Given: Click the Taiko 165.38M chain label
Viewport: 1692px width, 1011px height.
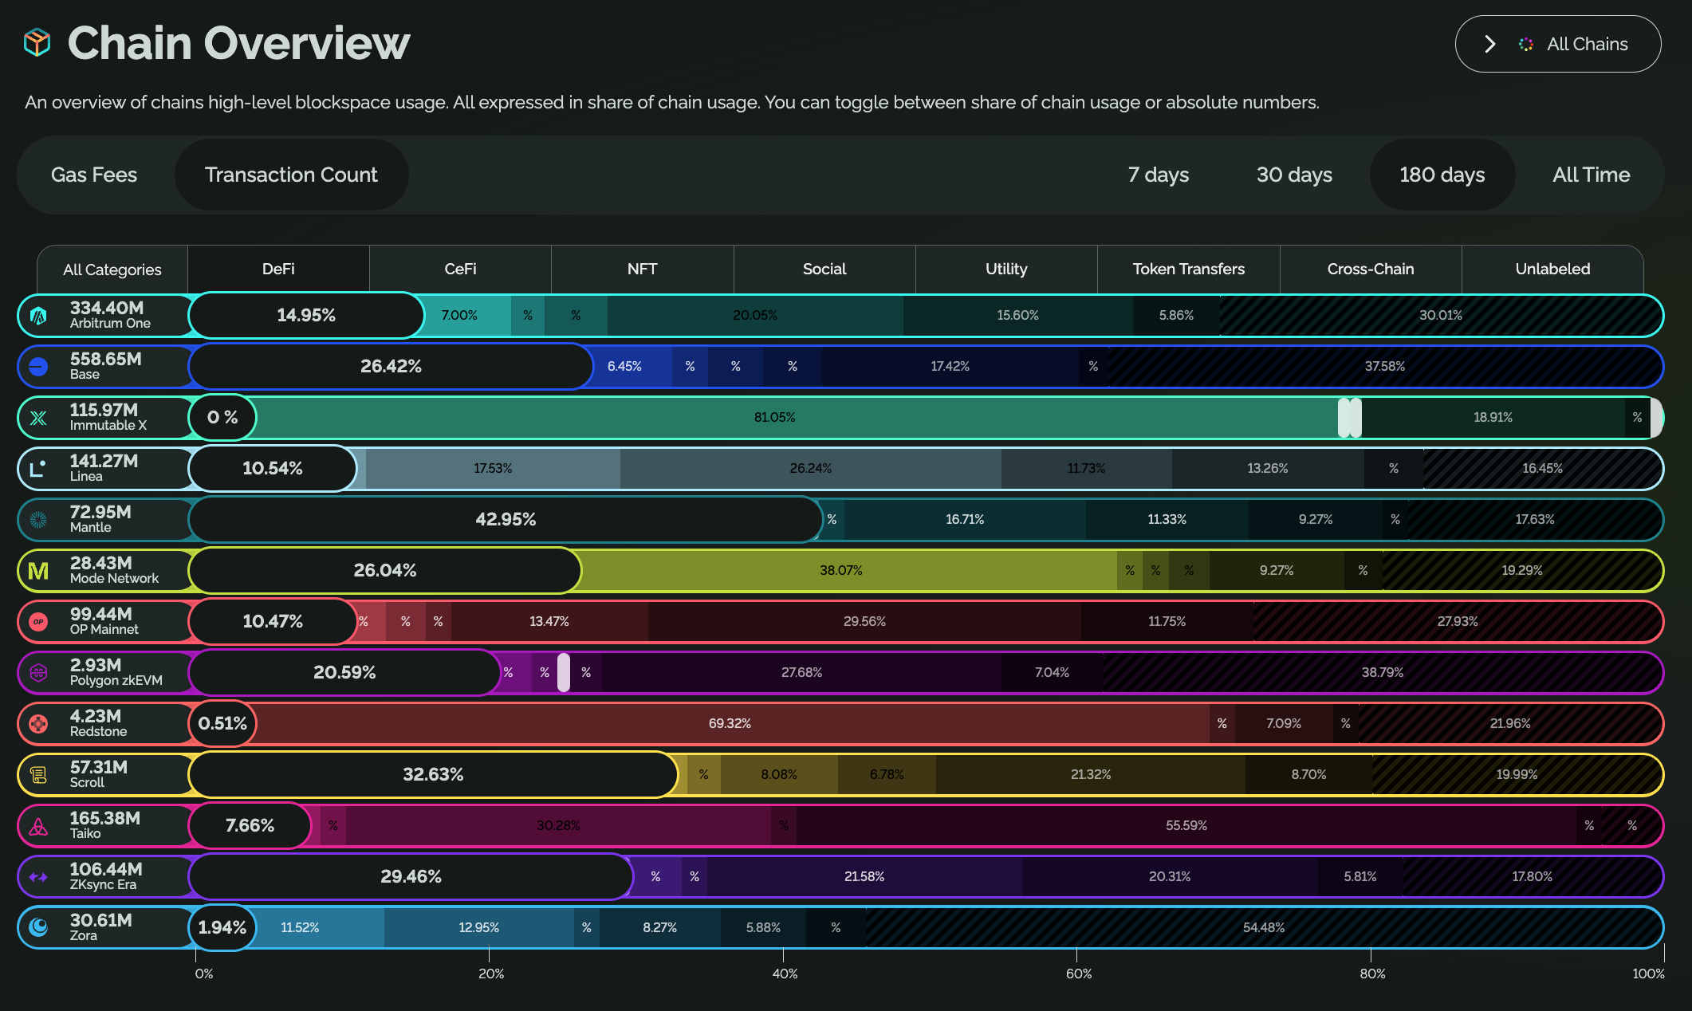Looking at the screenshot, I should pos(104,825).
